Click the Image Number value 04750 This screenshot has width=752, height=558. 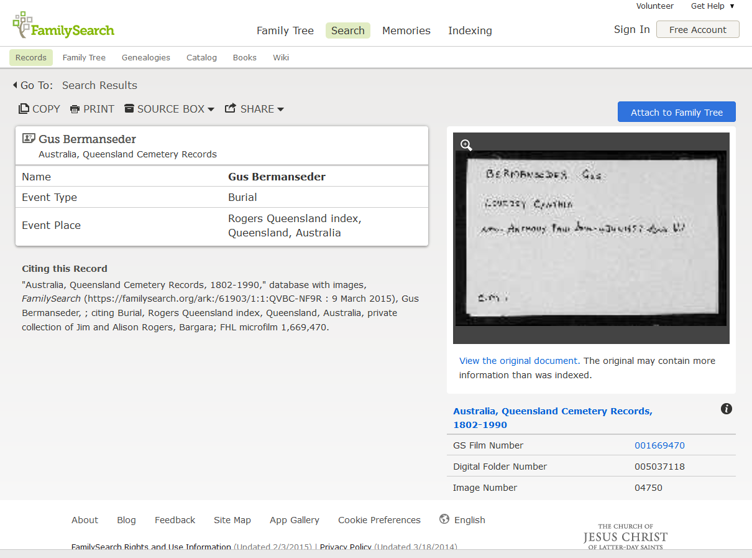tap(648, 488)
